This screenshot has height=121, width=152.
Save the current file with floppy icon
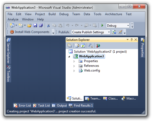pyautogui.click(x=35, y=25)
